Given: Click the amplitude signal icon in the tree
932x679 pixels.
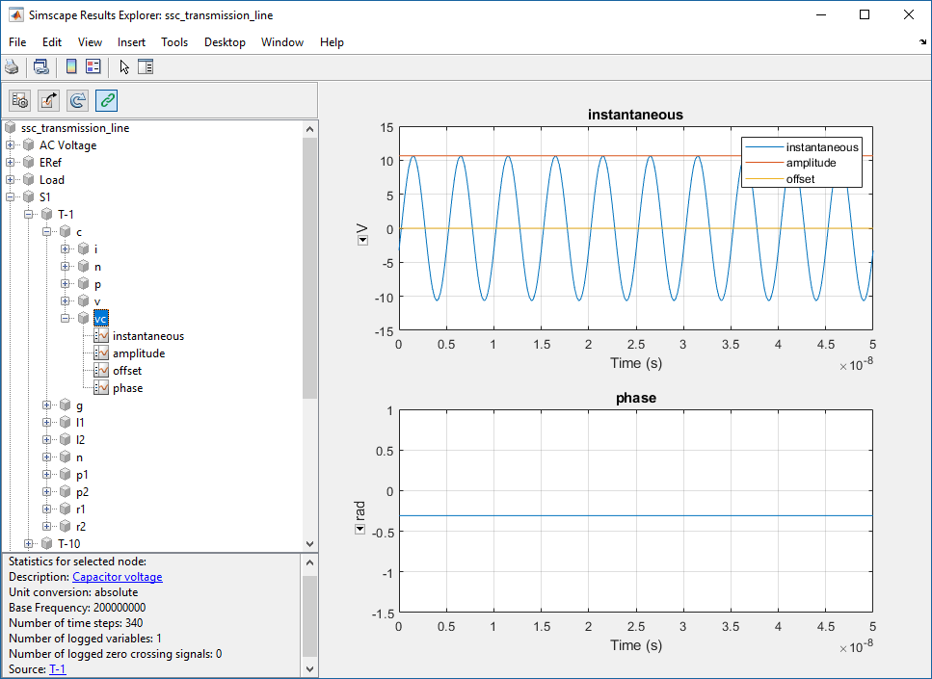Looking at the screenshot, I should point(102,353).
